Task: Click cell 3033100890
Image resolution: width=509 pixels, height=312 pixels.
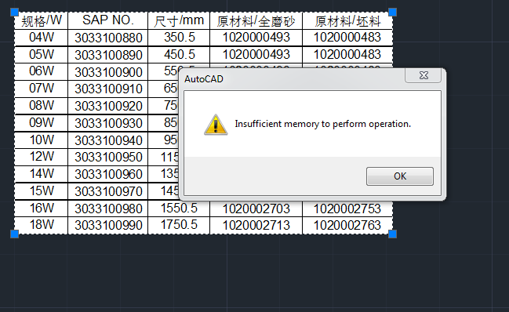Action: pos(108,55)
